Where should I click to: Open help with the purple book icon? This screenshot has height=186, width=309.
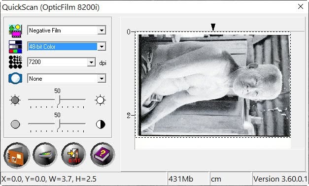103,155
